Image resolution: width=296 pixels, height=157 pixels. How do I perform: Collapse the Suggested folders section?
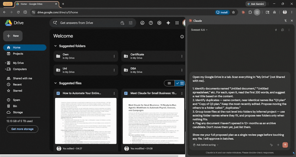(55, 46)
